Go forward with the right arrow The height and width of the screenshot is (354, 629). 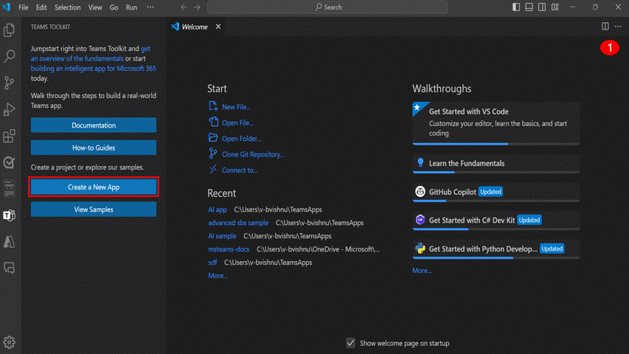[x=197, y=7]
